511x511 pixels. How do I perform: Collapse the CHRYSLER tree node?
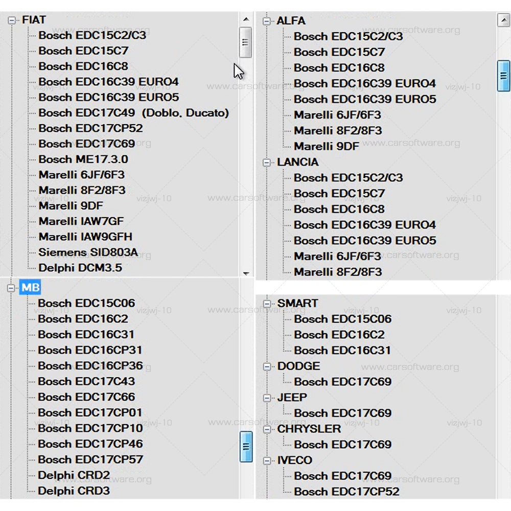tap(267, 429)
